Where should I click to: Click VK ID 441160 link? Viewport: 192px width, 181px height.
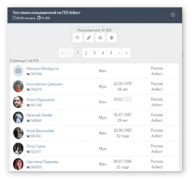point(36,105)
